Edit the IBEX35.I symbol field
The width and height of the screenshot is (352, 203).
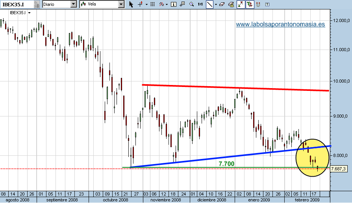17,4
